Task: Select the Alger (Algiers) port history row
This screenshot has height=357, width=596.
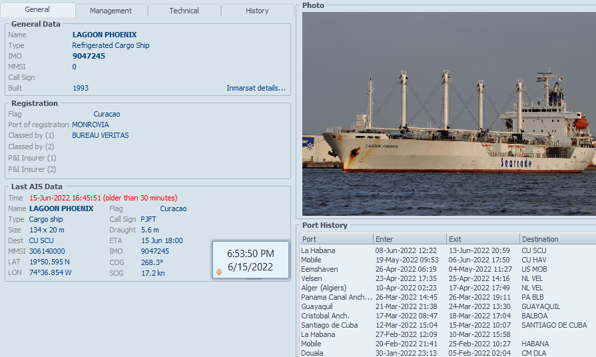Action: coord(447,288)
